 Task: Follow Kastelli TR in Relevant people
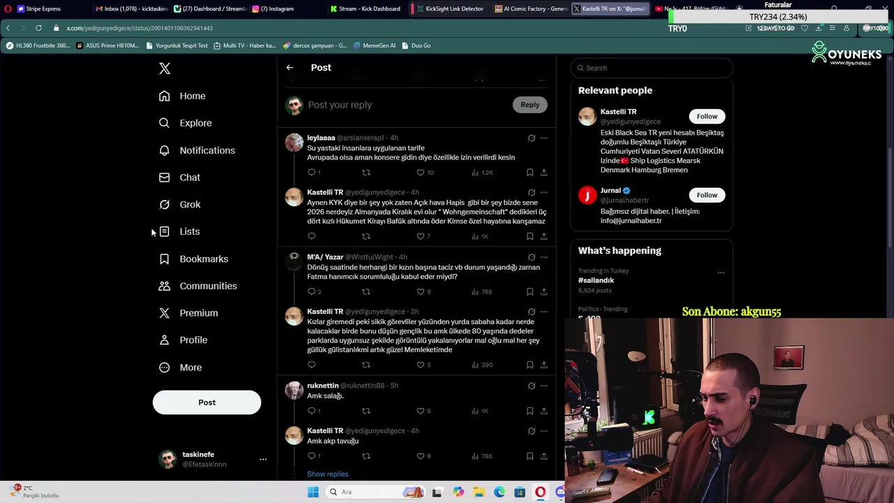[707, 117]
